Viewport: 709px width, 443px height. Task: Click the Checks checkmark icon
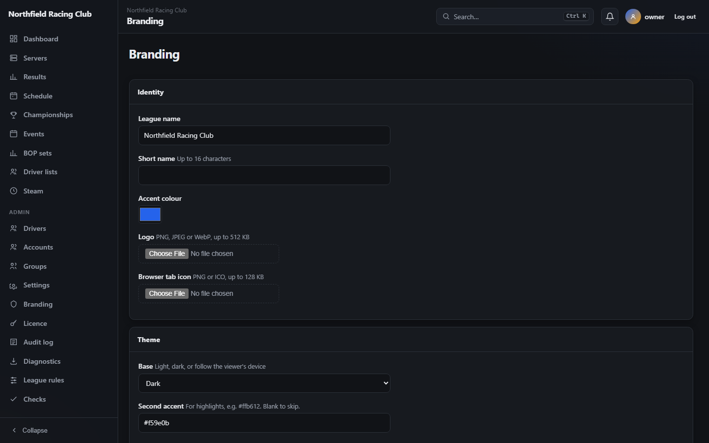tap(14, 399)
